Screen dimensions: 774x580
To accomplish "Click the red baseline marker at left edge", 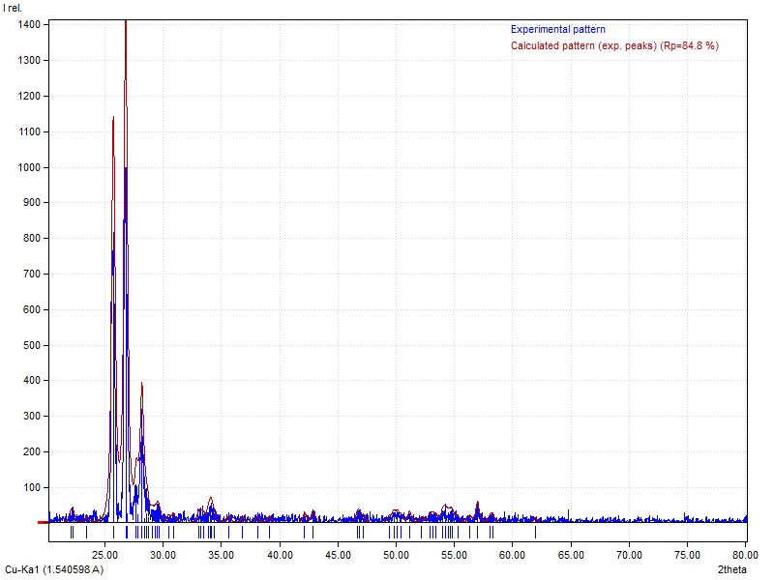I will (x=43, y=522).
